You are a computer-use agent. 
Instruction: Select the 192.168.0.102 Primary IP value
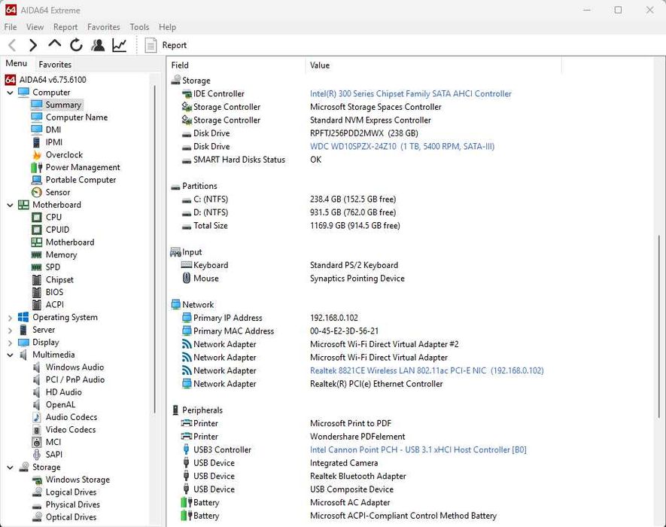[x=334, y=318]
